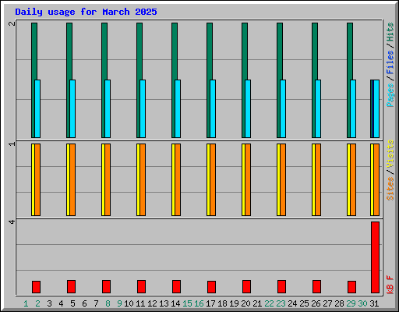Select the small red KB bar for day 26
399x312 pixels.
click(x=316, y=286)
